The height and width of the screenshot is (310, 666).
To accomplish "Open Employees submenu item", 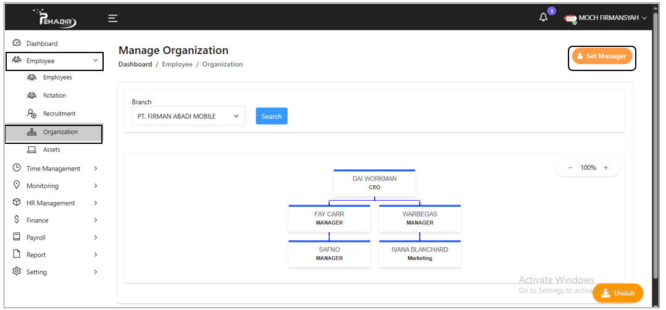I will click(57, 77).
